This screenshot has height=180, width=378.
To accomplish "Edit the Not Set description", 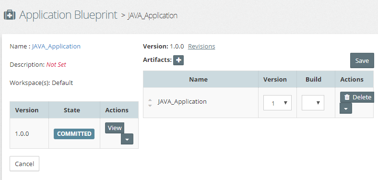I will pos(56,65).
